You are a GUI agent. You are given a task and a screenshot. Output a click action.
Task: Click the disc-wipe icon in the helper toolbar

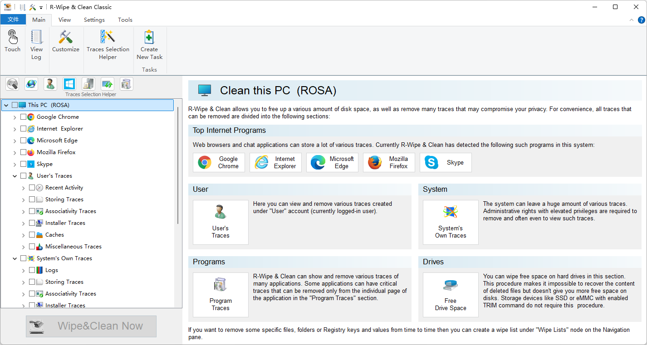(12, 84)
